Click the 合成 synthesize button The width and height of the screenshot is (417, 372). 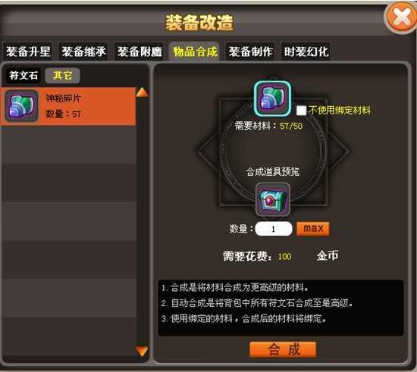[x=283, y=350]
